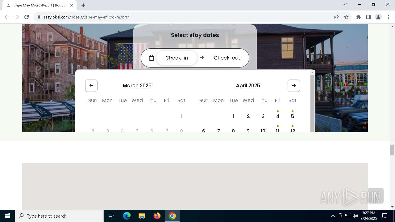Image resolution: width=395 pixels, height=222 pixels.
Task: Pick April 4 in the calendar
Action: pyautogui.click(x=278, y=116)
